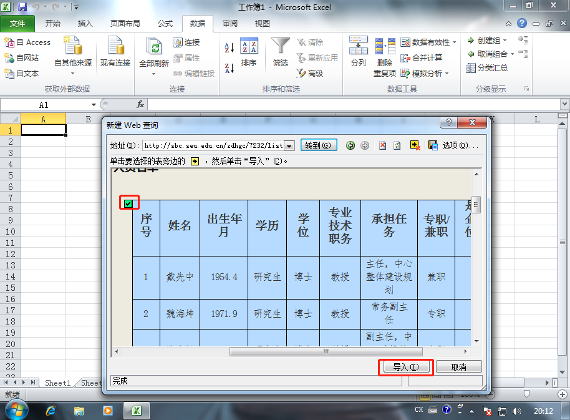Apply the Filter (筛选) funnel

(x=281, y=52)
